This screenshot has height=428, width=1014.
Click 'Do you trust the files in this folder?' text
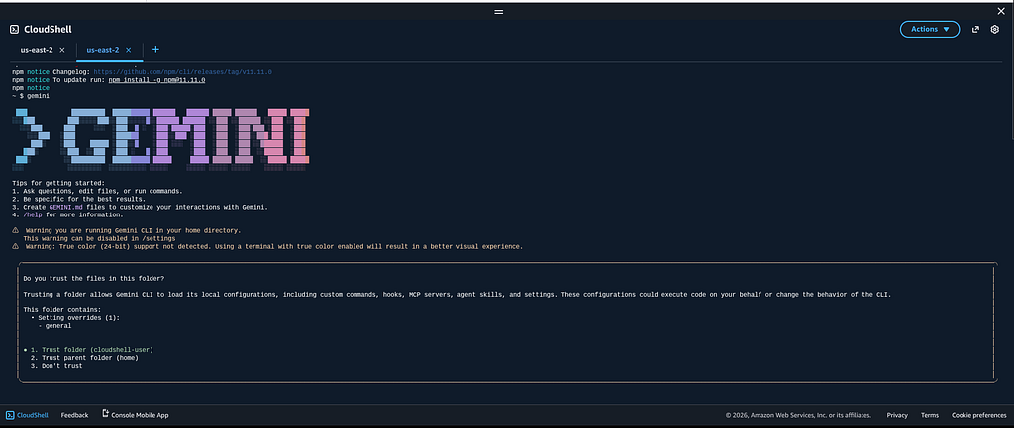(93, 278)
